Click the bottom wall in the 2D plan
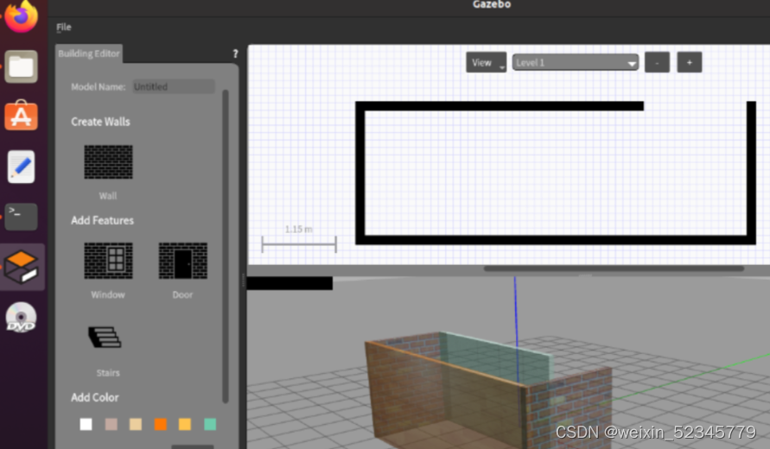 (x=556, y=240)
